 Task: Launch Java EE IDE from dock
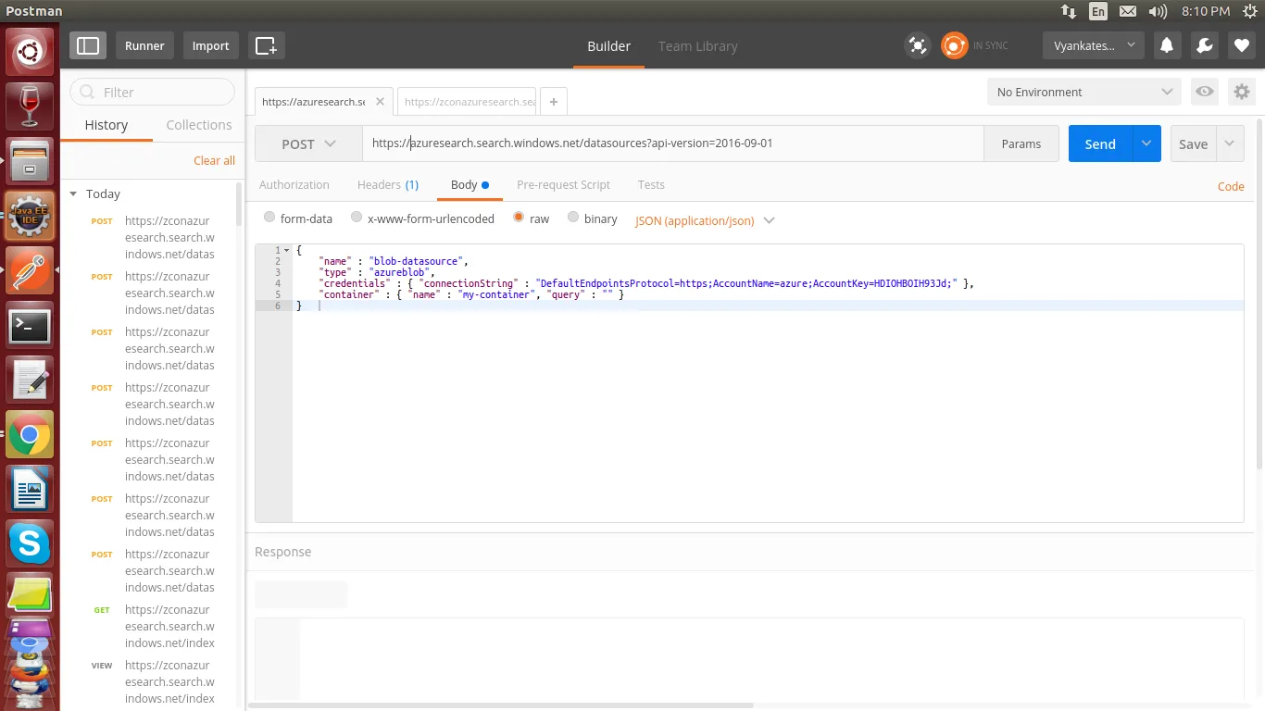point(30,216)
